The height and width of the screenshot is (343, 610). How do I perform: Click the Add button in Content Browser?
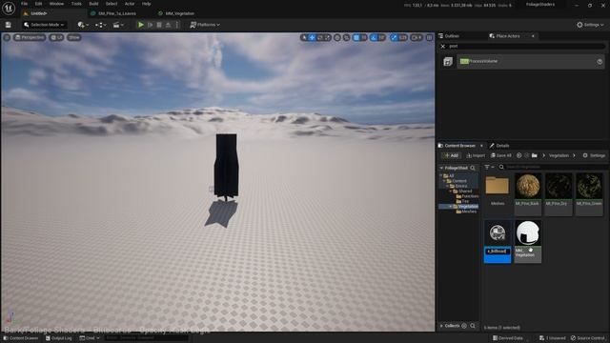click(x=451, y=155)
